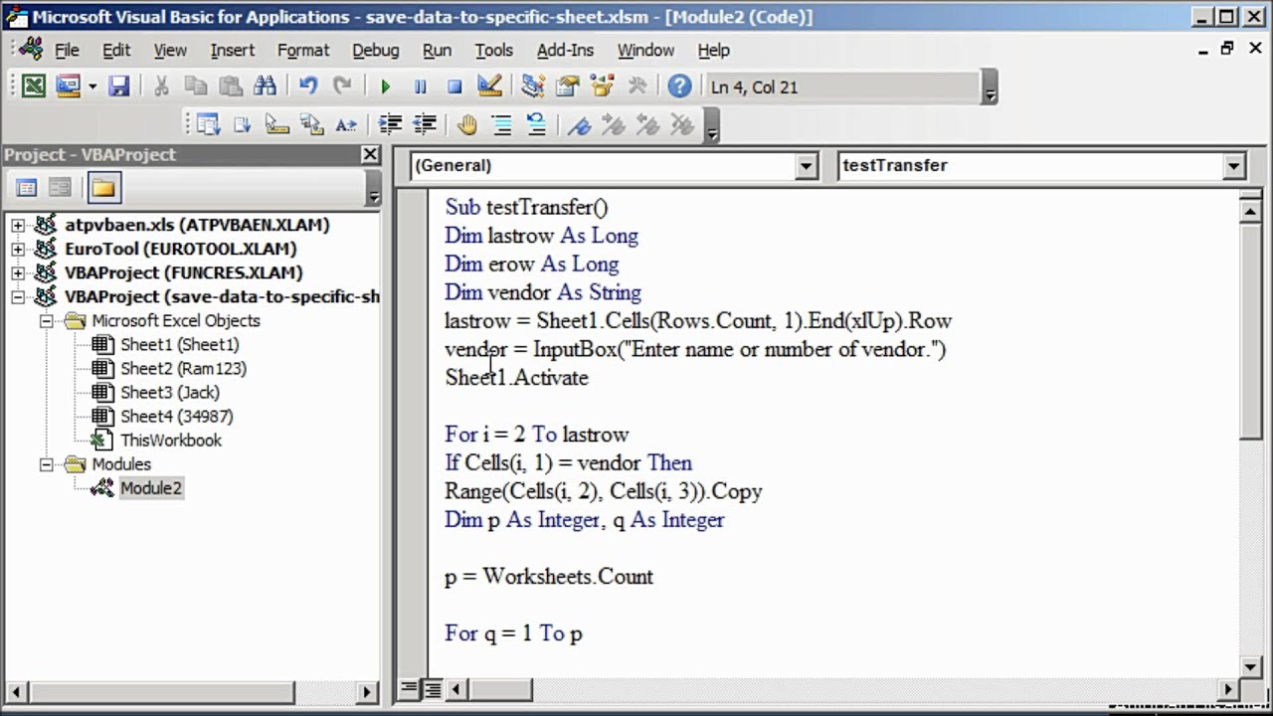Click the Toolbox icon in the toolbar
Image resolution: width=1273 pixels, height=716 pixels.
(x=636, y=87)
